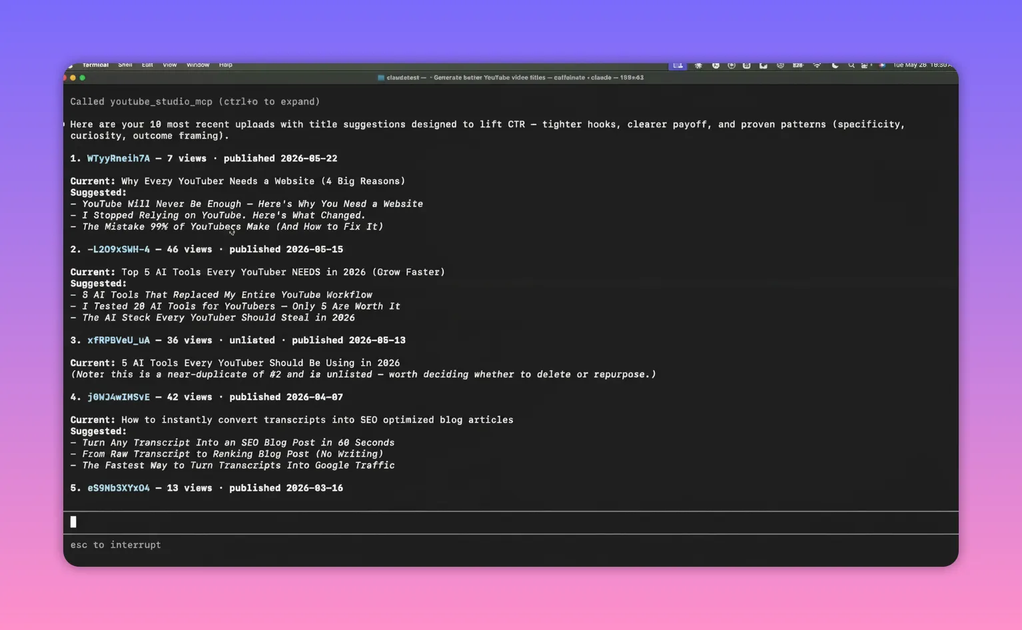1022x630 pixels.
Task: Click the "46 views" count
Action: point(189,250)
